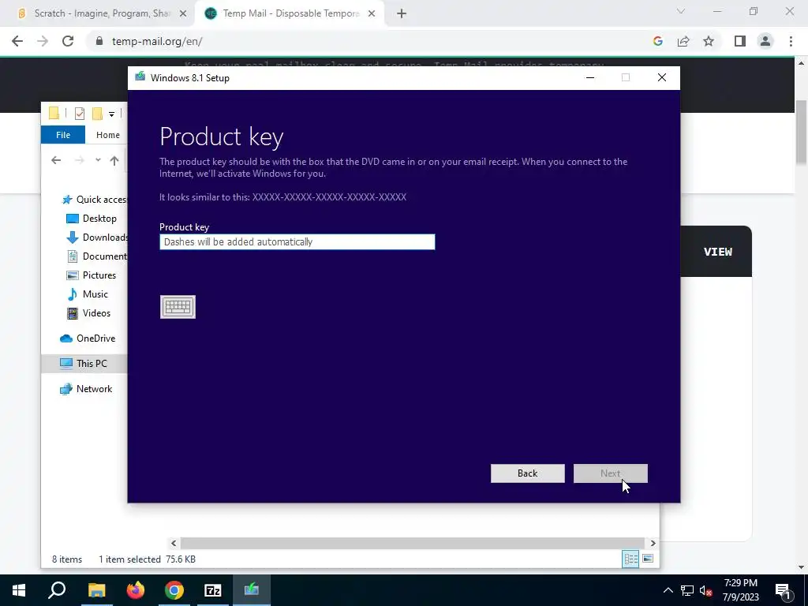Click network status tray icon
The width and height of the screenshot is (808, 606).
click(x=687, y=590)
